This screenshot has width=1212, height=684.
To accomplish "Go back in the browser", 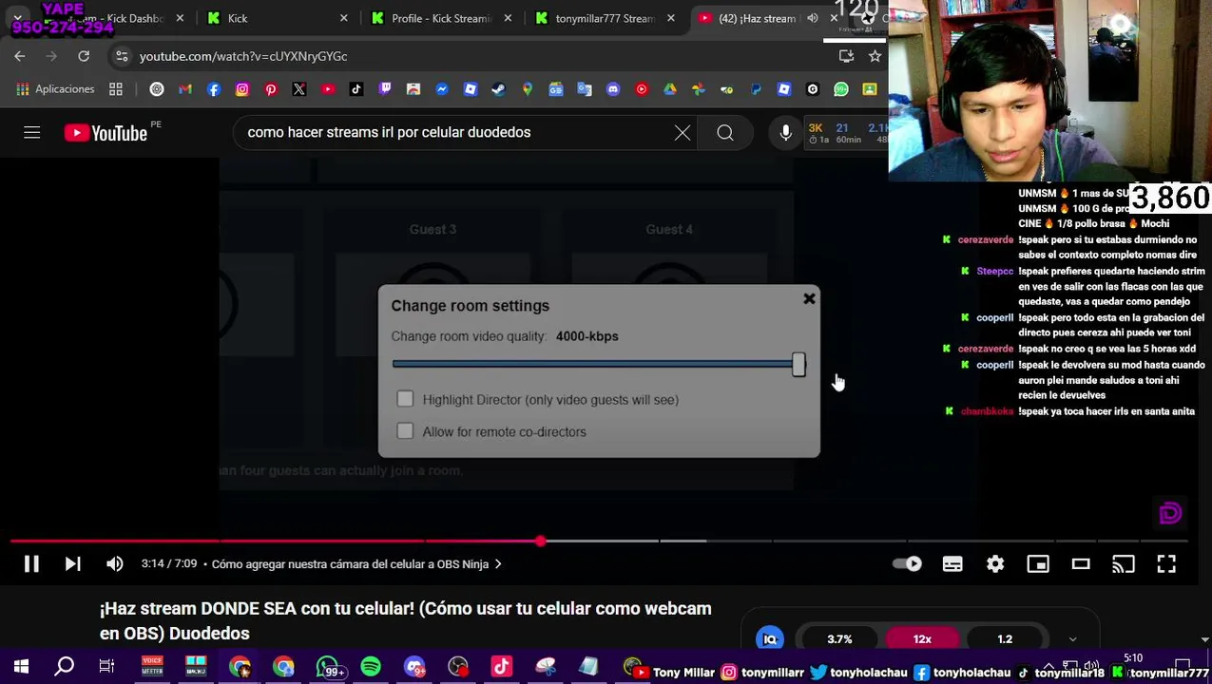I will coord(20,56).
